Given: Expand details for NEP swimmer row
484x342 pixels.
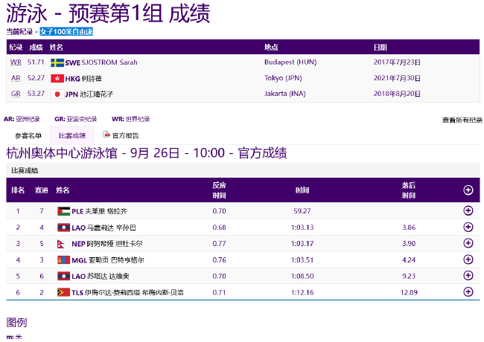Looking at the screenshot, I should click(x=468, y=243).
